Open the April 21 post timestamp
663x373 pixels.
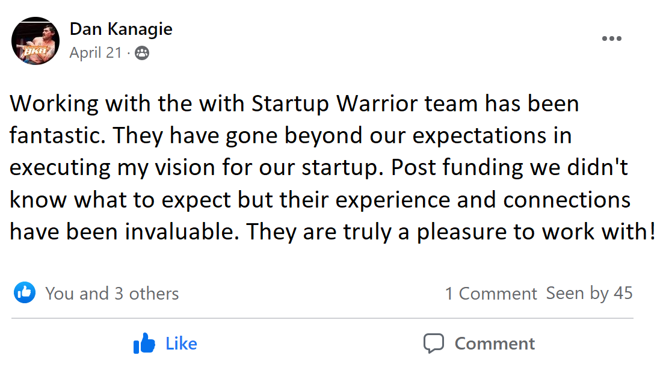click(96, 53)
